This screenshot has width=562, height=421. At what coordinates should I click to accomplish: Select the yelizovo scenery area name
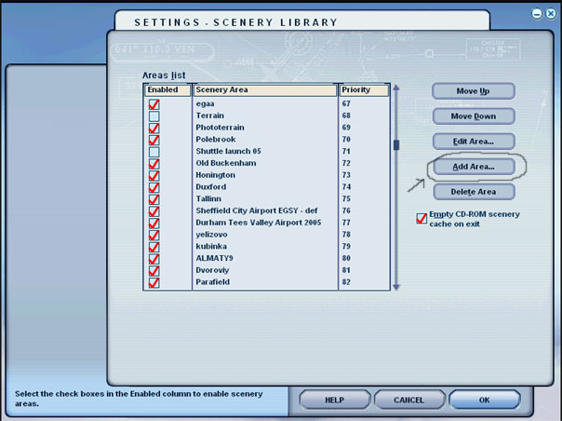211,235
